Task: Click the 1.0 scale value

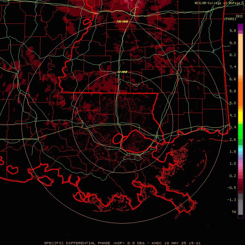Action: coord(233,164)
